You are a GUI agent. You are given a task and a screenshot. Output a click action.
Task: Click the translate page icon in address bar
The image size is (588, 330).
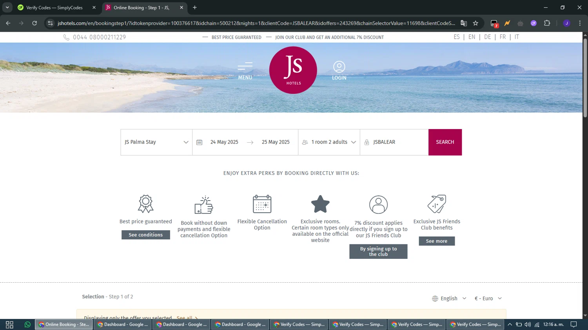(464, 23)
